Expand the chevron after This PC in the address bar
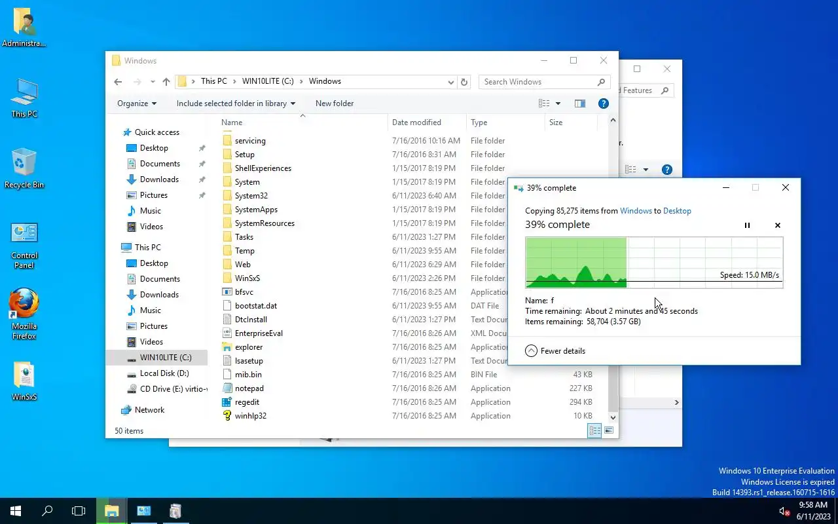The height and width of the screenshot is (524, 838). pos(234,81)
